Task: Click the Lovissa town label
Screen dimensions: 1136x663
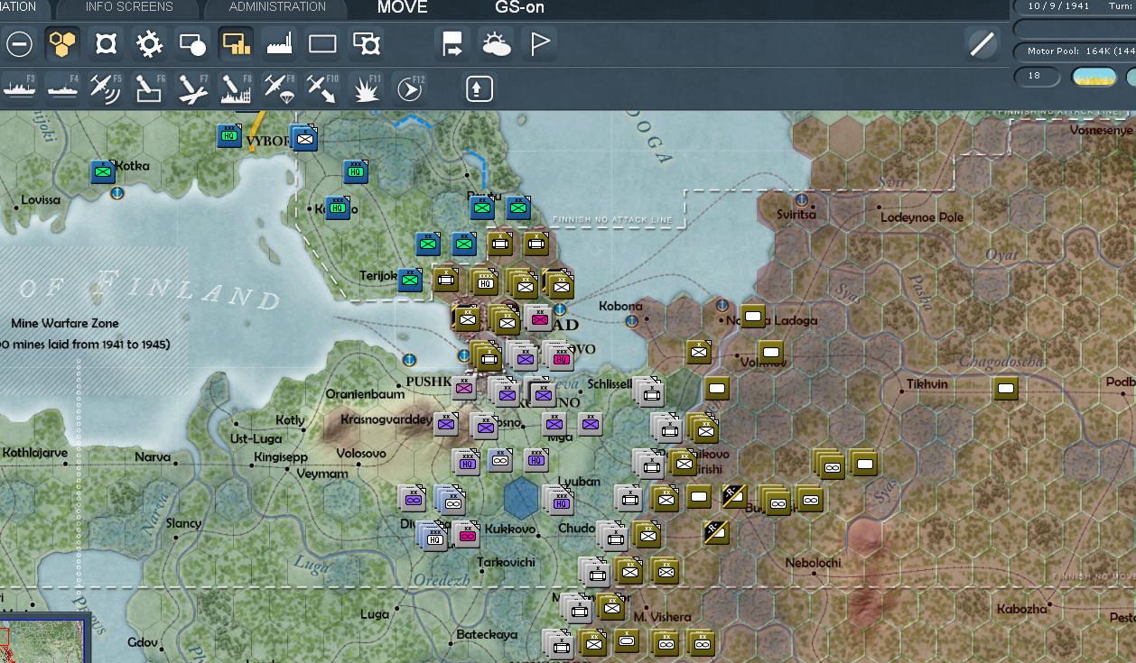Action: [41, 200]
